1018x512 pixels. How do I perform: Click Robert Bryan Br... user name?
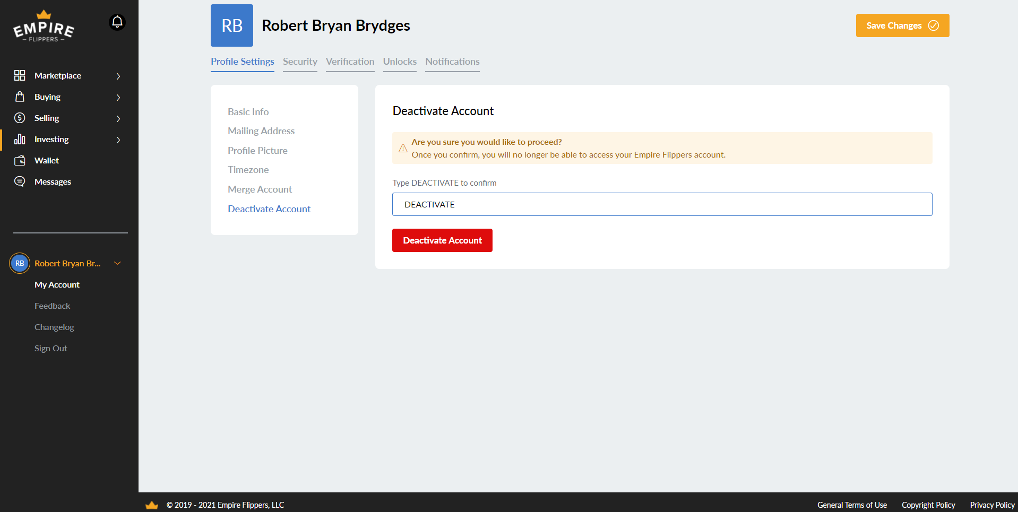(x=67, y=263)
